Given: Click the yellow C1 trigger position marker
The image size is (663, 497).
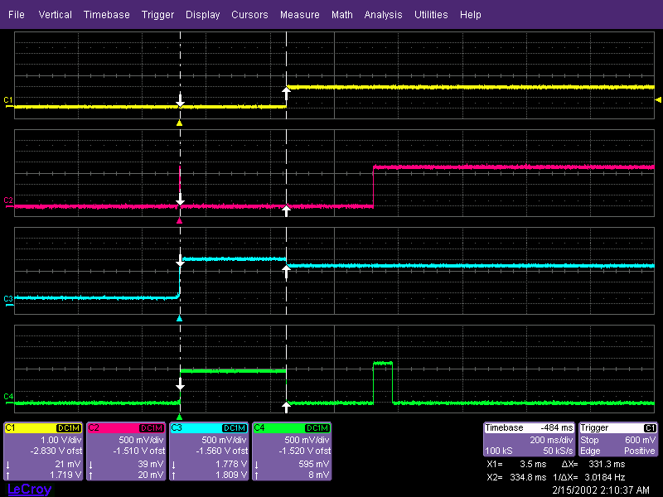Looking at the screenshot, I should [179, 123].
